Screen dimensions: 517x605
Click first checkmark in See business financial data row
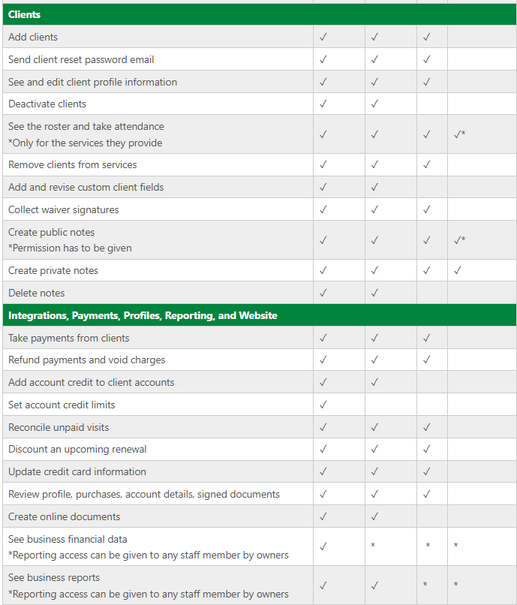[x=323, y=546]
